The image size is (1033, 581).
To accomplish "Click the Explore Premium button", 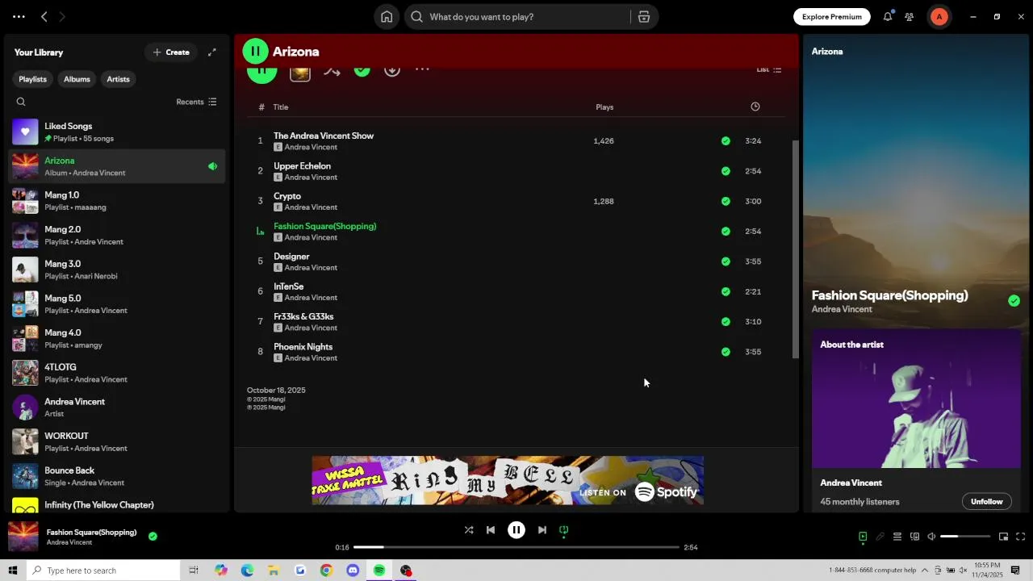I will (x=832, y=17).
